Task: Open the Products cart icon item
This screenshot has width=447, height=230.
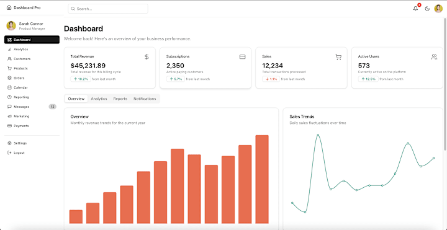Action: tap(32, 68)
